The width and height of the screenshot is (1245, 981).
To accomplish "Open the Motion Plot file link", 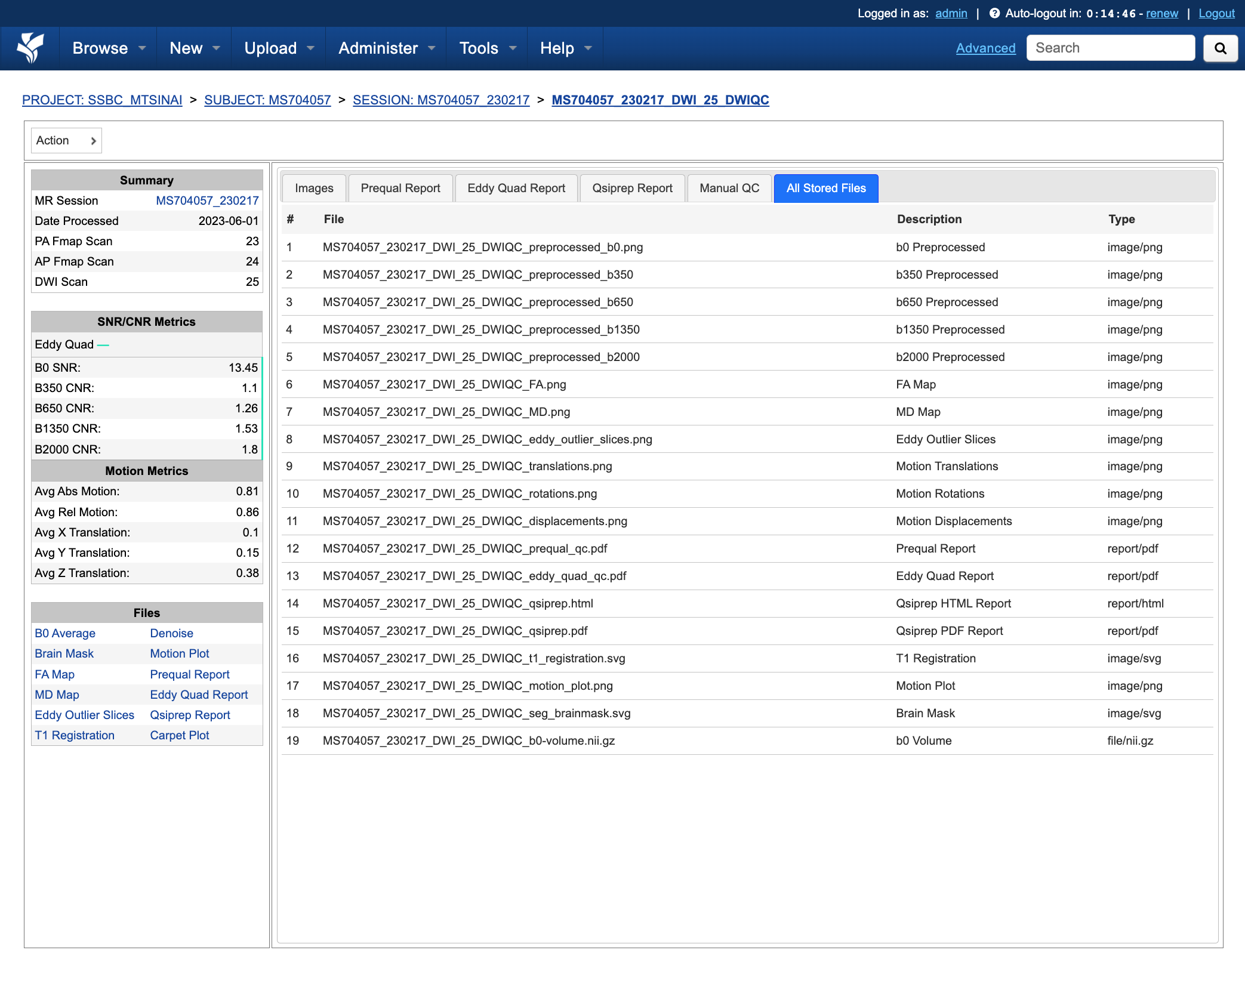I will [x=180, y=653].
